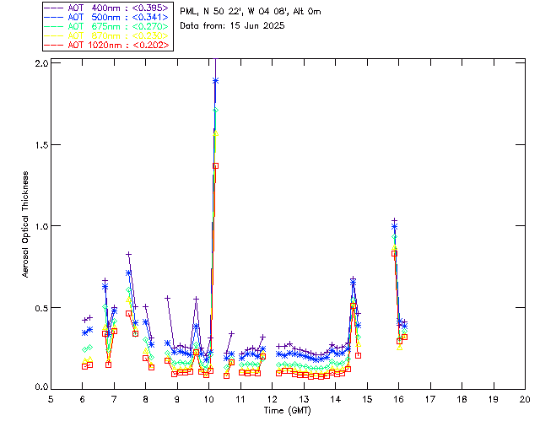
Task: Click the AOT 1020nm legend entry
Action: point(106,45)
